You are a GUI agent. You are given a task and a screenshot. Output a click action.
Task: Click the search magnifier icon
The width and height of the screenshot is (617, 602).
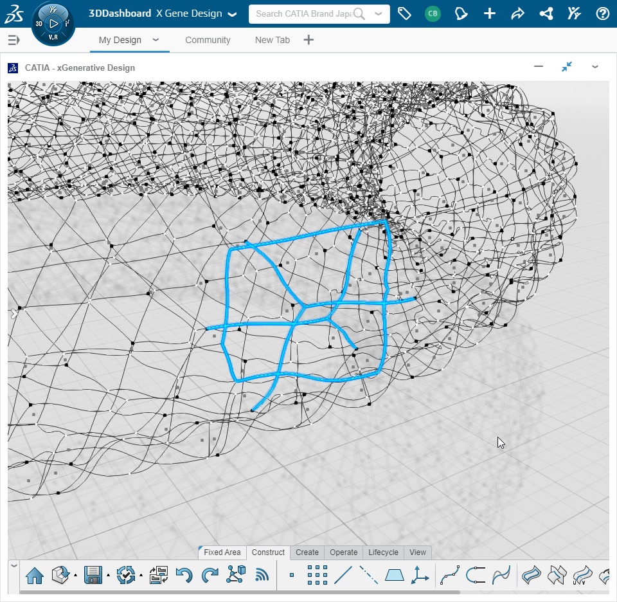coord(359,14)
